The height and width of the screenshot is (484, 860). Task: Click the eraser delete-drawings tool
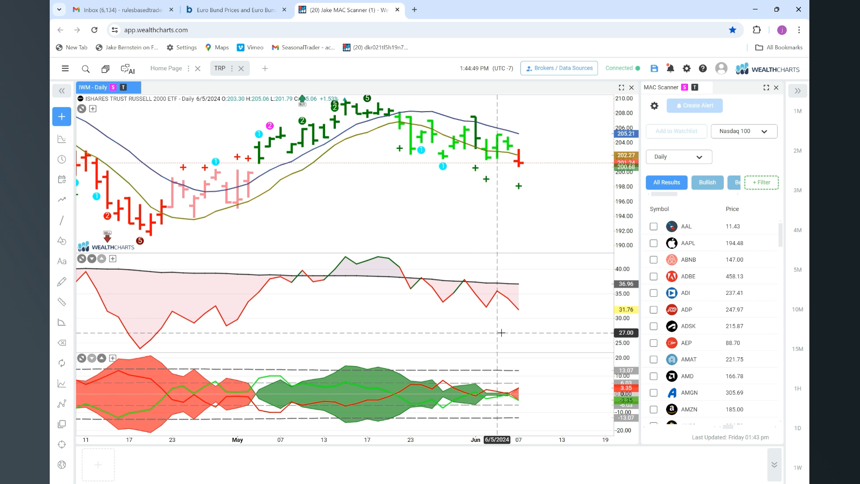pos(62,343)
